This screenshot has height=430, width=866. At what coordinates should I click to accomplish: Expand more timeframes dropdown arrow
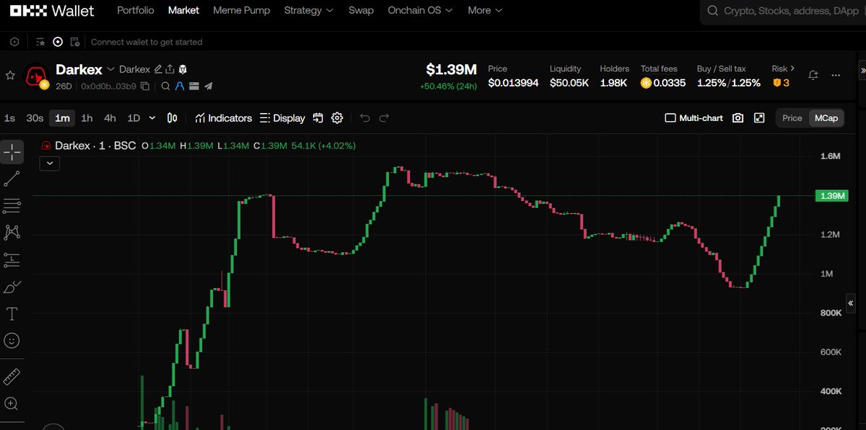[152, 118]
